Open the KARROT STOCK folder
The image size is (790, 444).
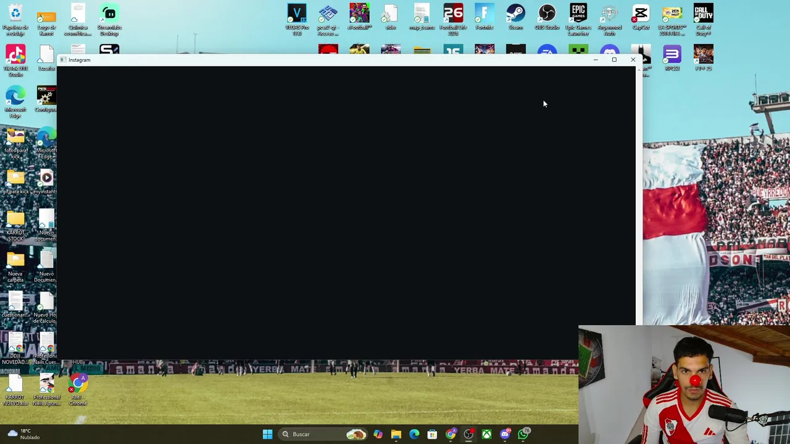[15, 226]
